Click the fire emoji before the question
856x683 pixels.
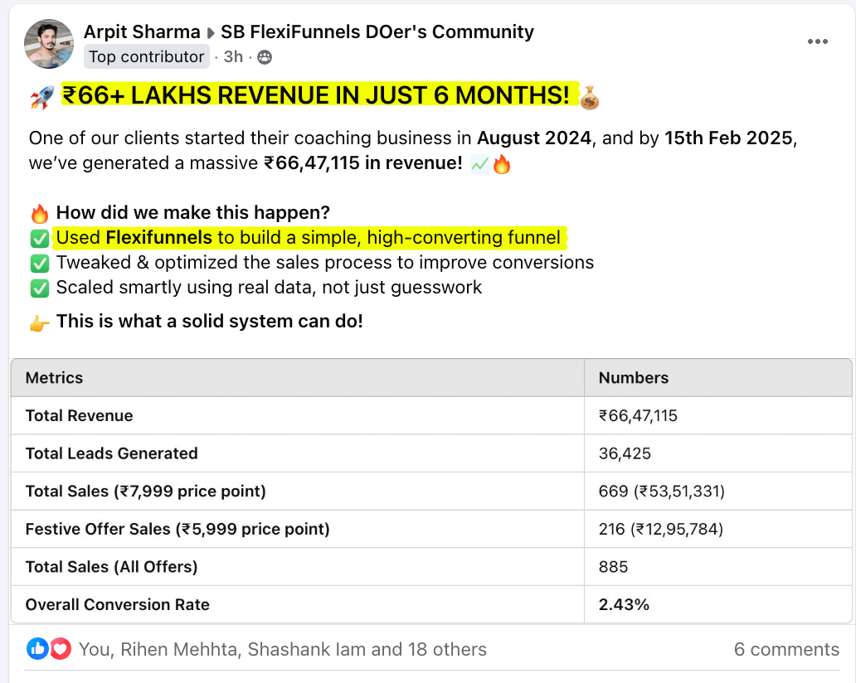point(39,212)
